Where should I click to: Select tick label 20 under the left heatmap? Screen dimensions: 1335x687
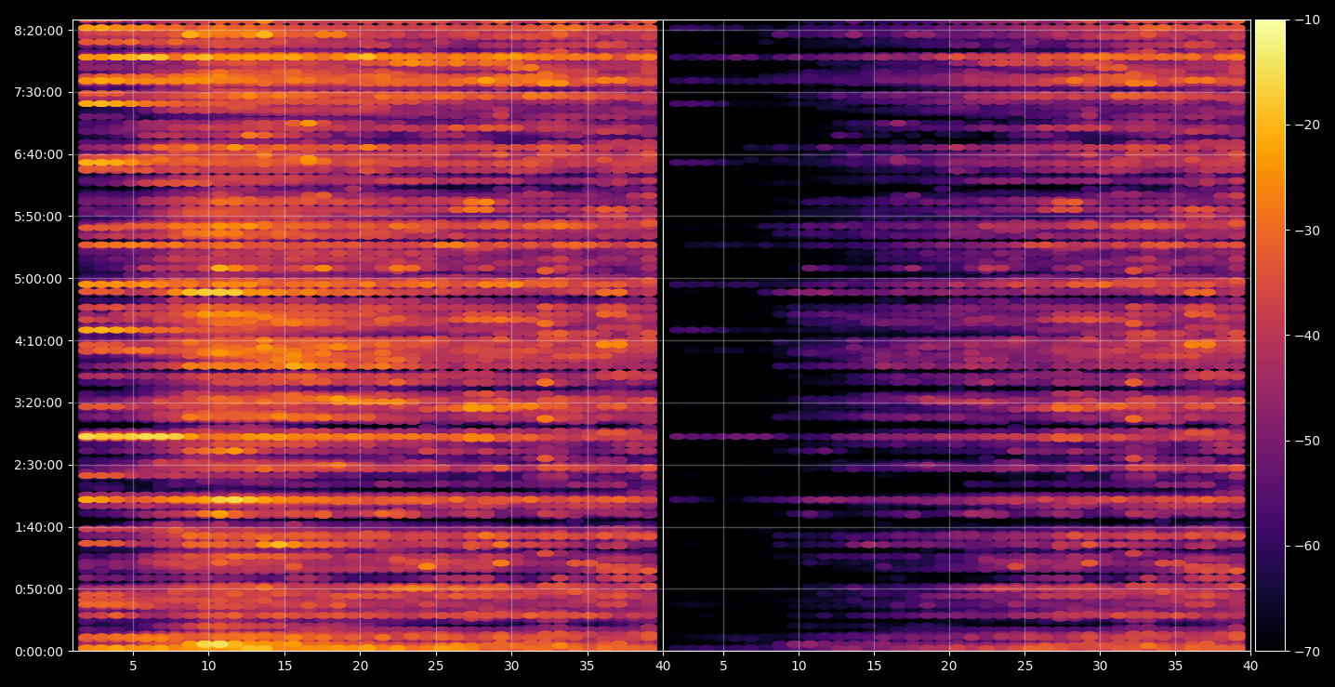pos(360,666)
